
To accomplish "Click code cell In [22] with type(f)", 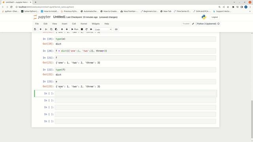I will (x=135, y=70).
